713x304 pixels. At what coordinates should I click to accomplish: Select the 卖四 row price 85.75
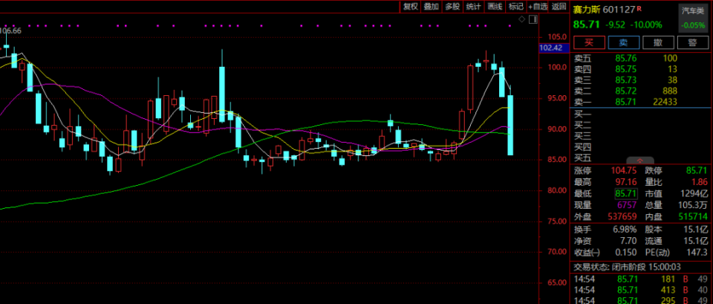click(x=625, y=69)
